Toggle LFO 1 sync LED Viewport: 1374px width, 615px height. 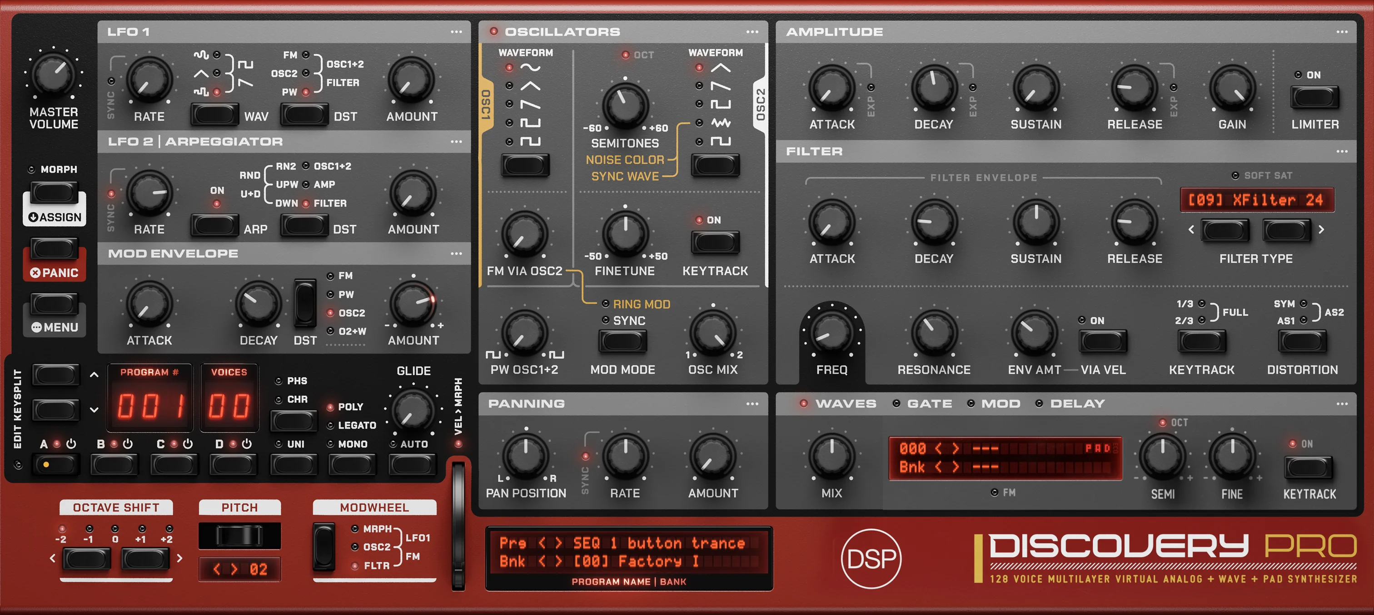point(111,82)
